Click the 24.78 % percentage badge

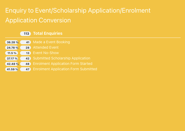(x=12, y=48)
